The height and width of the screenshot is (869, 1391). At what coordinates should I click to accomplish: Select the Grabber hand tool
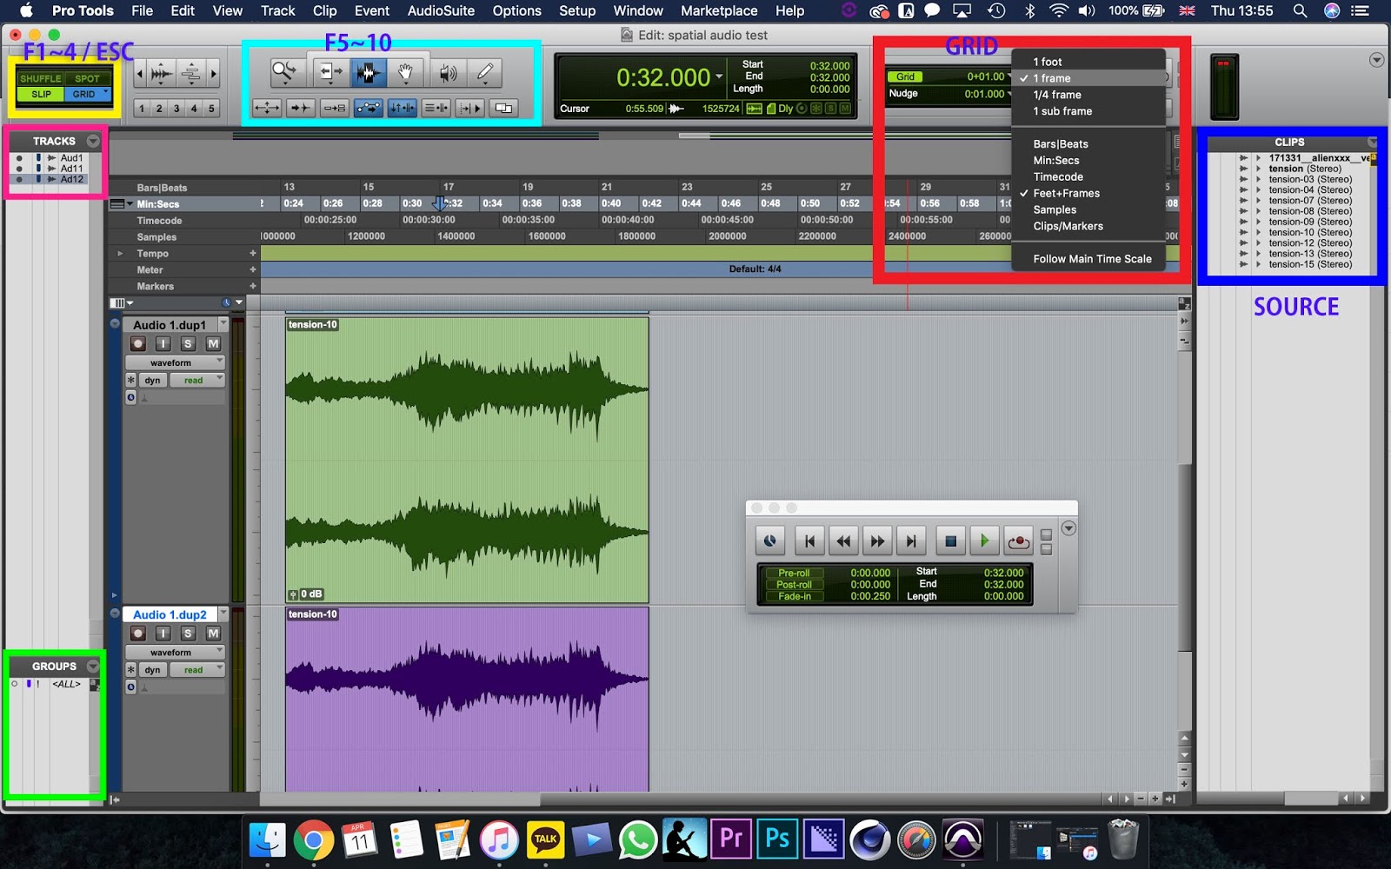click(406, 73)
